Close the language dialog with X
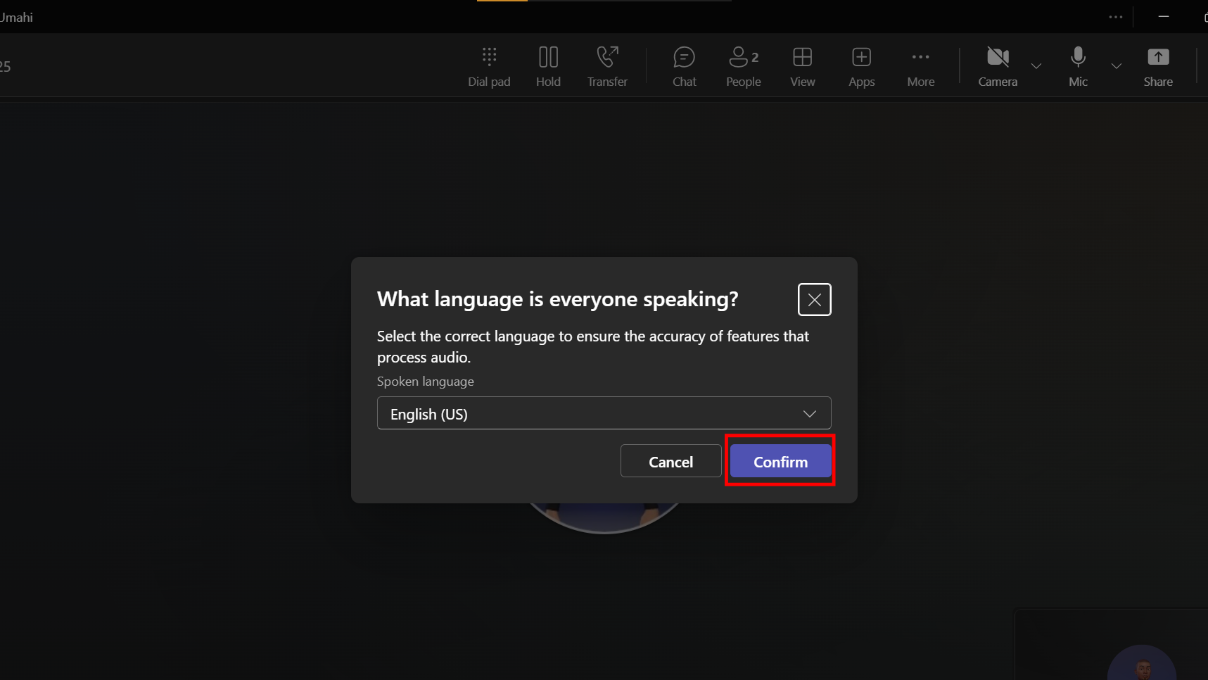The image size is (1208, 680). pyautogui.click(x=814, y=300)
